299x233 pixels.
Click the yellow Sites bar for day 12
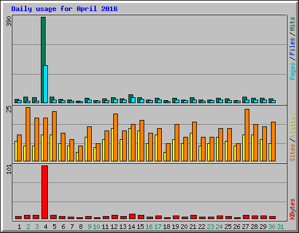[112, 144]
